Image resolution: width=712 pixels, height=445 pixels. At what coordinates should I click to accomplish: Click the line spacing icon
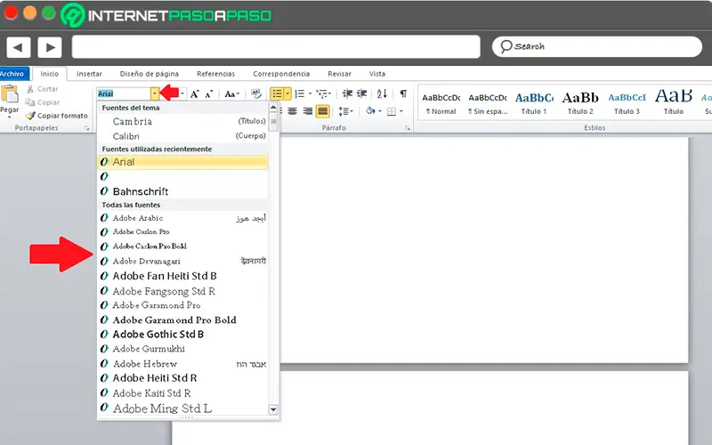pos(344,111)
